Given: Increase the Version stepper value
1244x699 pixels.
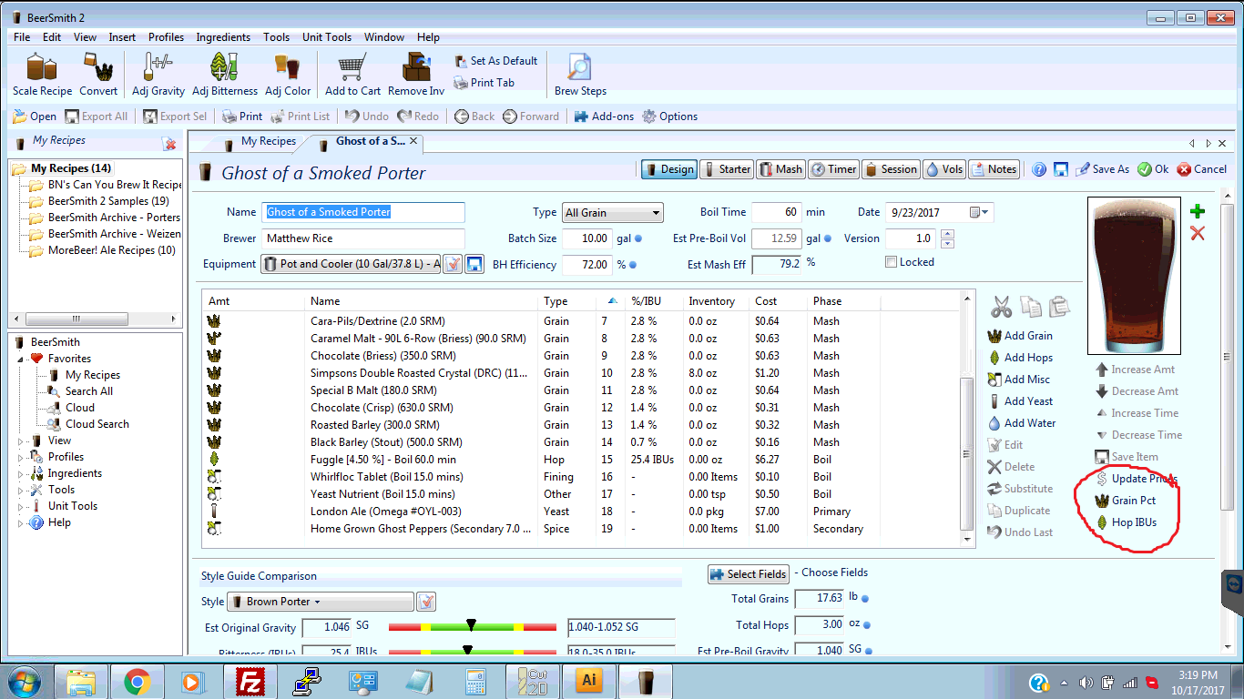Looking at the screenshot, I should (x=947, y=234).
